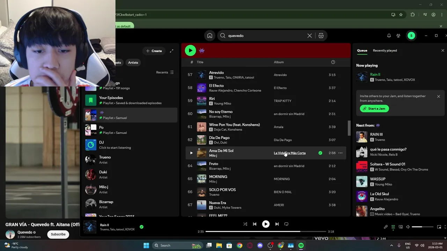
Task: Open Rain II now playing cover art
Action: pos(90,227)
